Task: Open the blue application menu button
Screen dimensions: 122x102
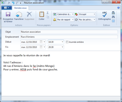Action: click(x=7, y=8)
